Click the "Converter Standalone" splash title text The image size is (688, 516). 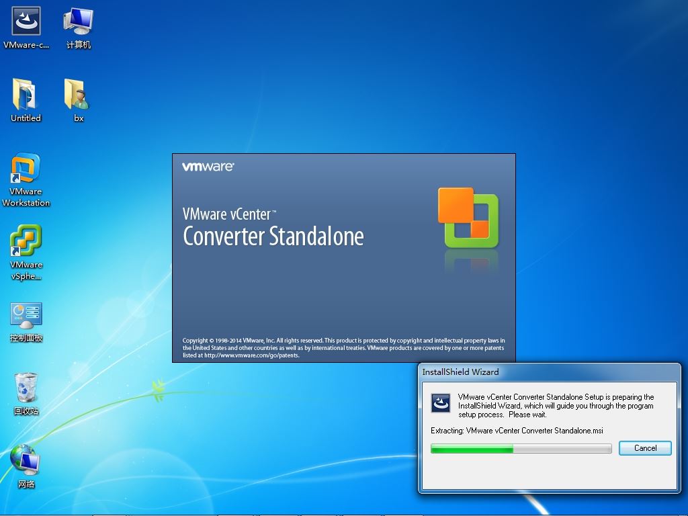273,236
